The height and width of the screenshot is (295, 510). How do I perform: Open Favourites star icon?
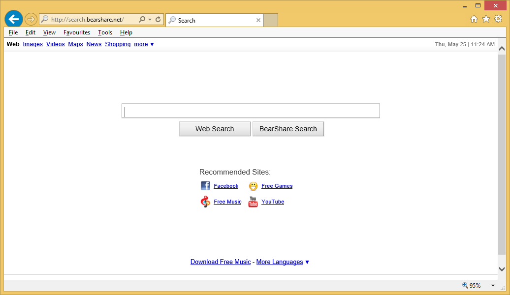486,19
